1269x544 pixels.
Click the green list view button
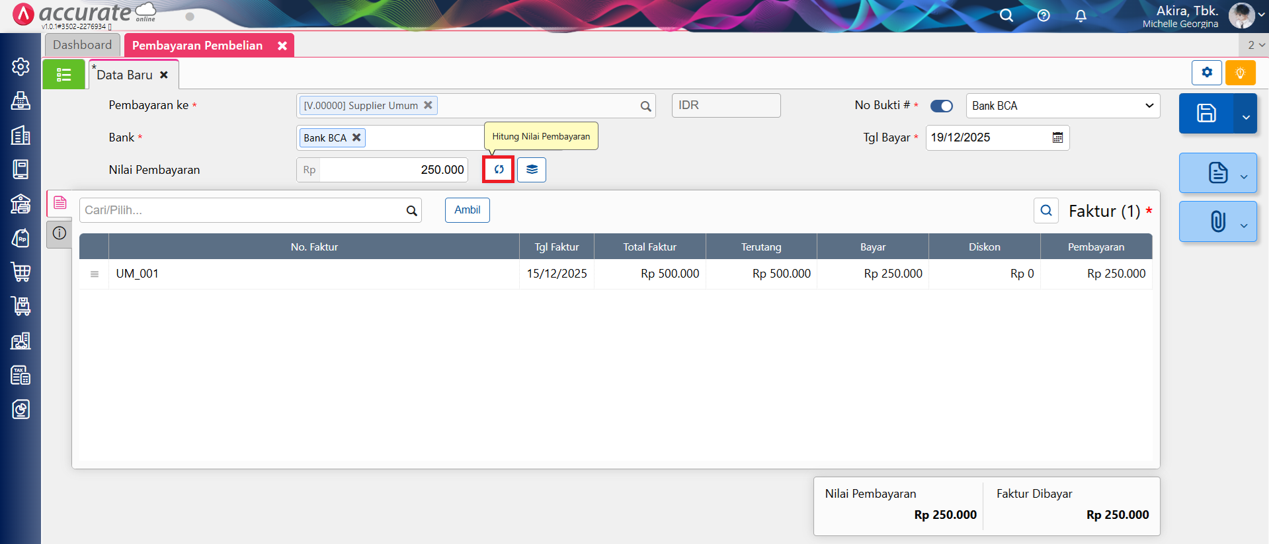click(64, 75)
